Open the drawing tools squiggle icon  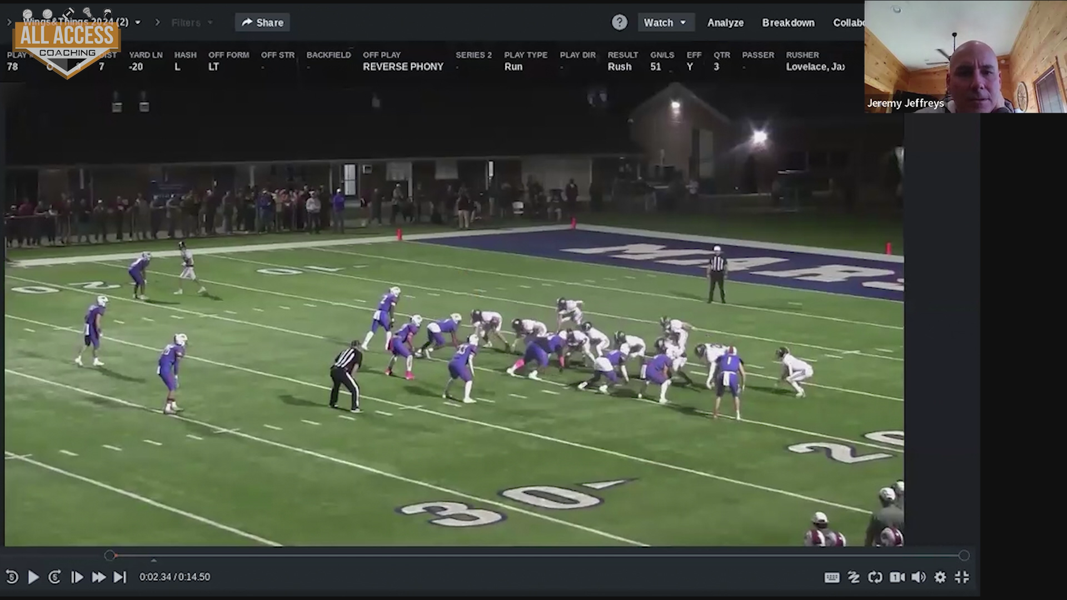click(x=854, y=577)
